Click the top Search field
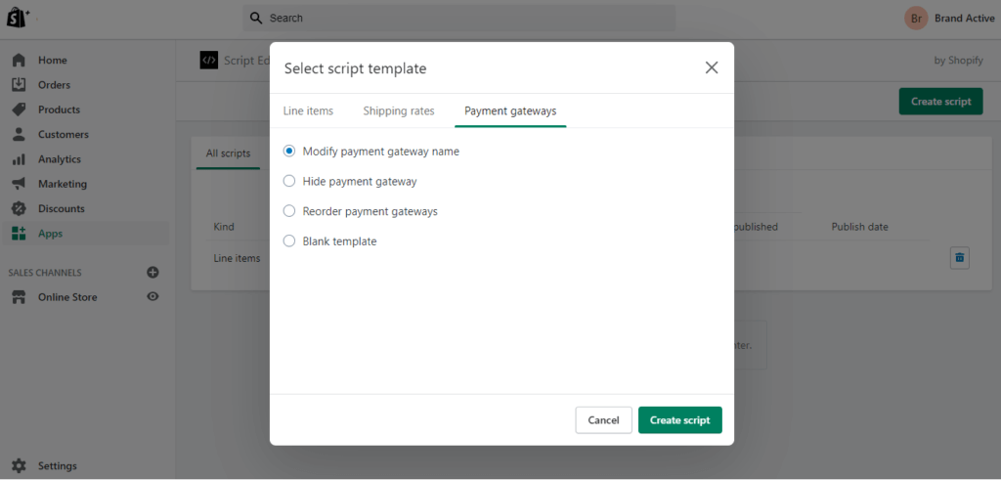Screen dimensions: 1001x480 [459, 18]
